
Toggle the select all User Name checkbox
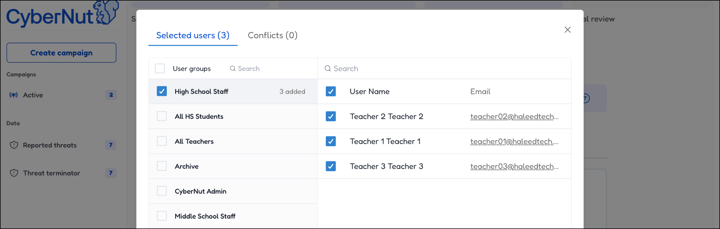tap(331, 91)
